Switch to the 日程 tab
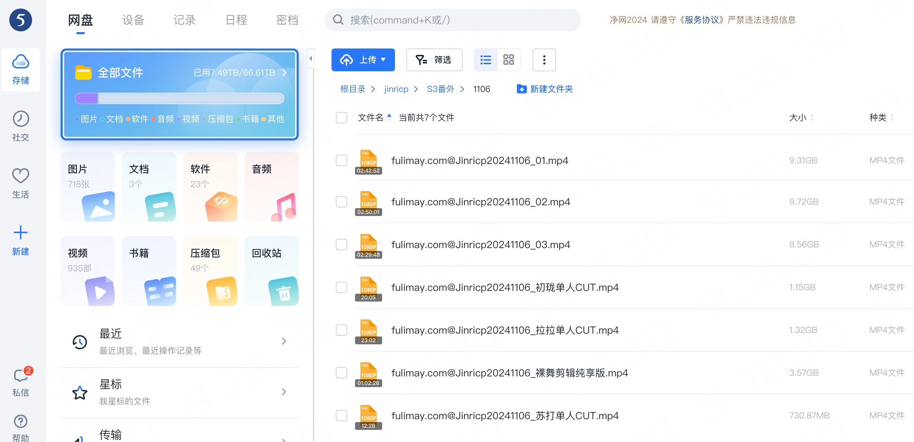The height and width of the screenshot is (442, 914). (x=236, y=20)
